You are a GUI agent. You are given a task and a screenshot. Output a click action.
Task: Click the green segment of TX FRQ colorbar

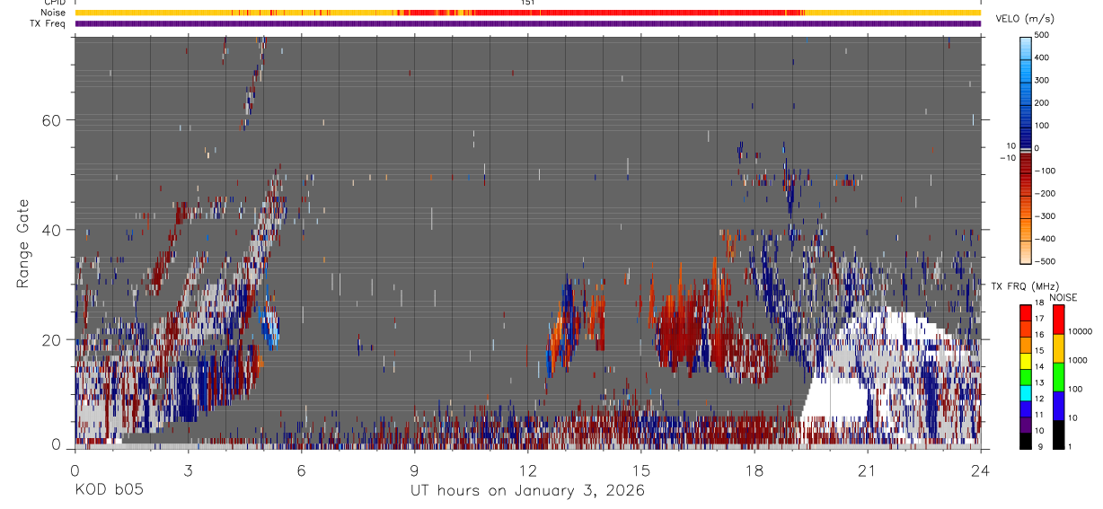[1026, 376]
